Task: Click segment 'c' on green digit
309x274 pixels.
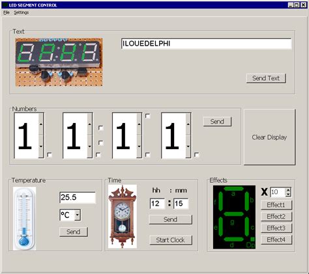Action: tap(247, 226)
